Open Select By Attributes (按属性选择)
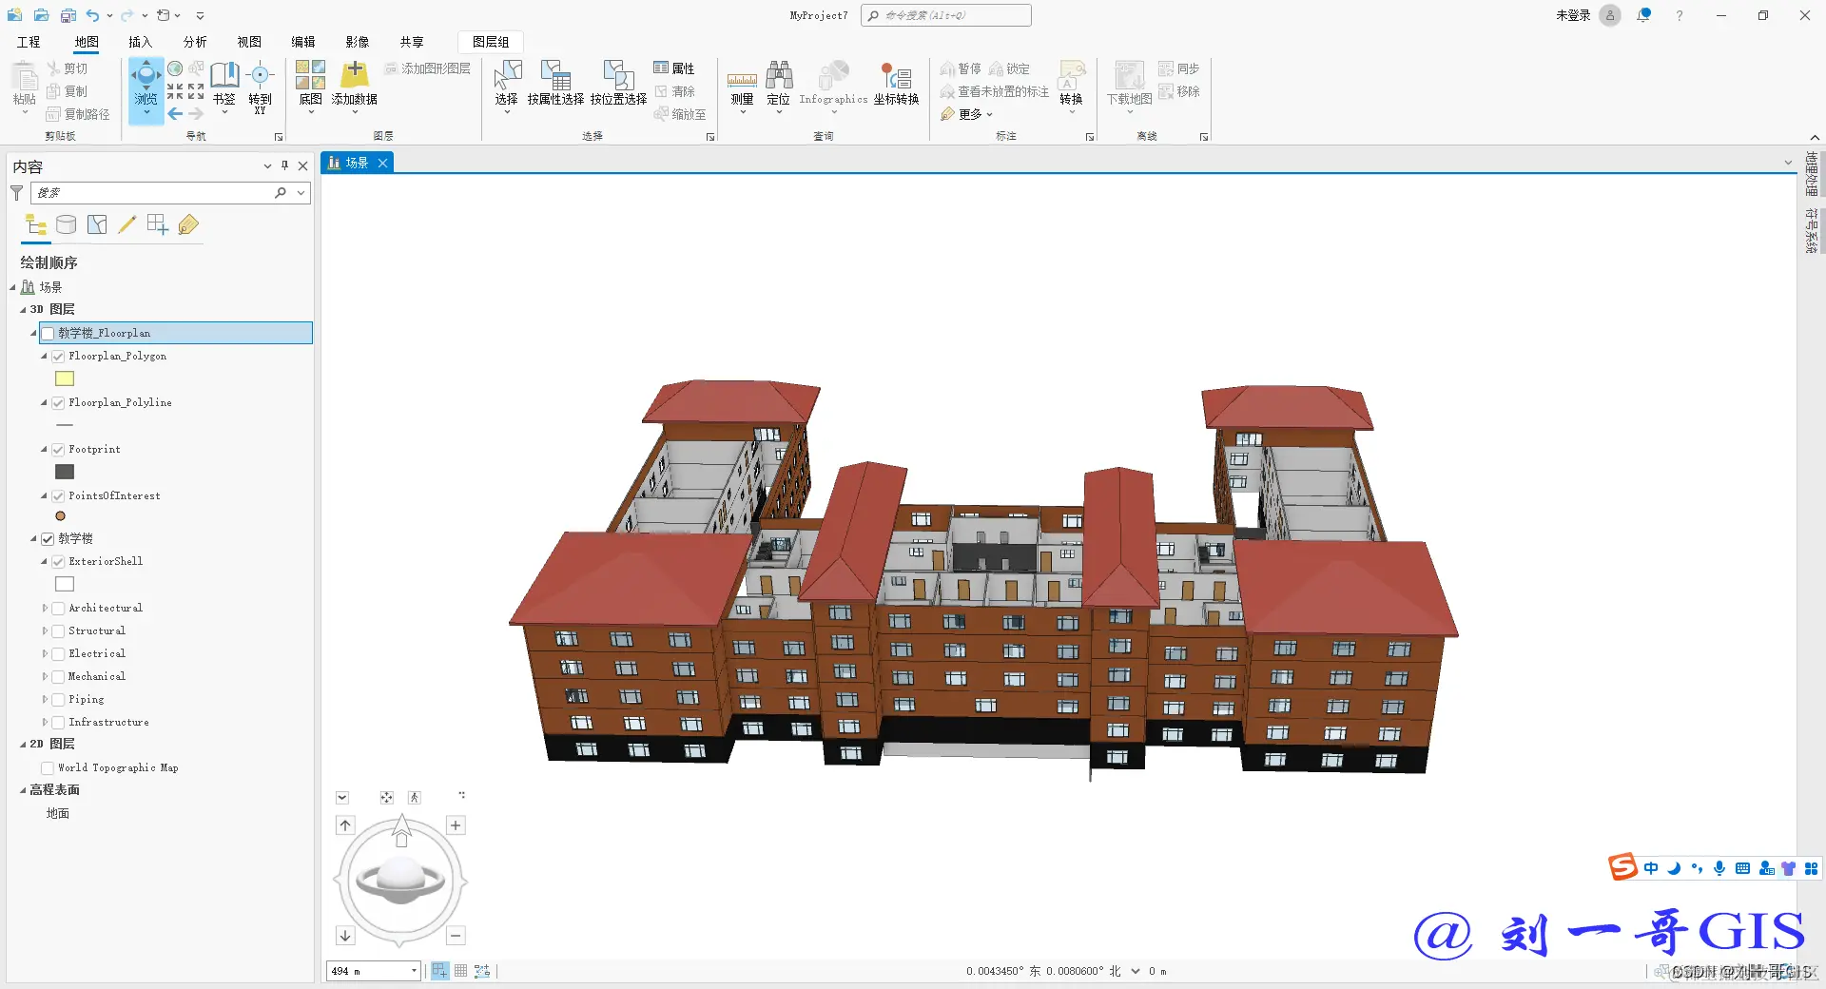The image size is (1826, 989). 555,84
